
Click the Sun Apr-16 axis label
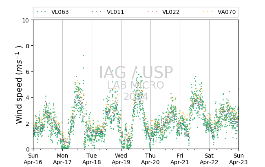(x=33, y=159)
